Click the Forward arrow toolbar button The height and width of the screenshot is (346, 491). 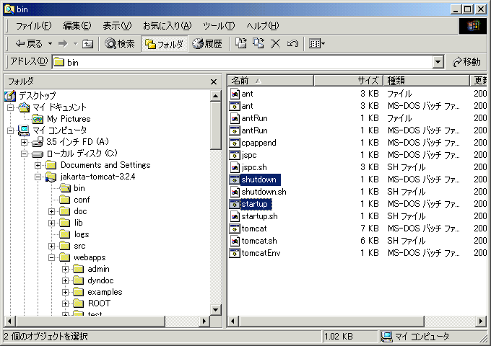[x=63, y=44]
